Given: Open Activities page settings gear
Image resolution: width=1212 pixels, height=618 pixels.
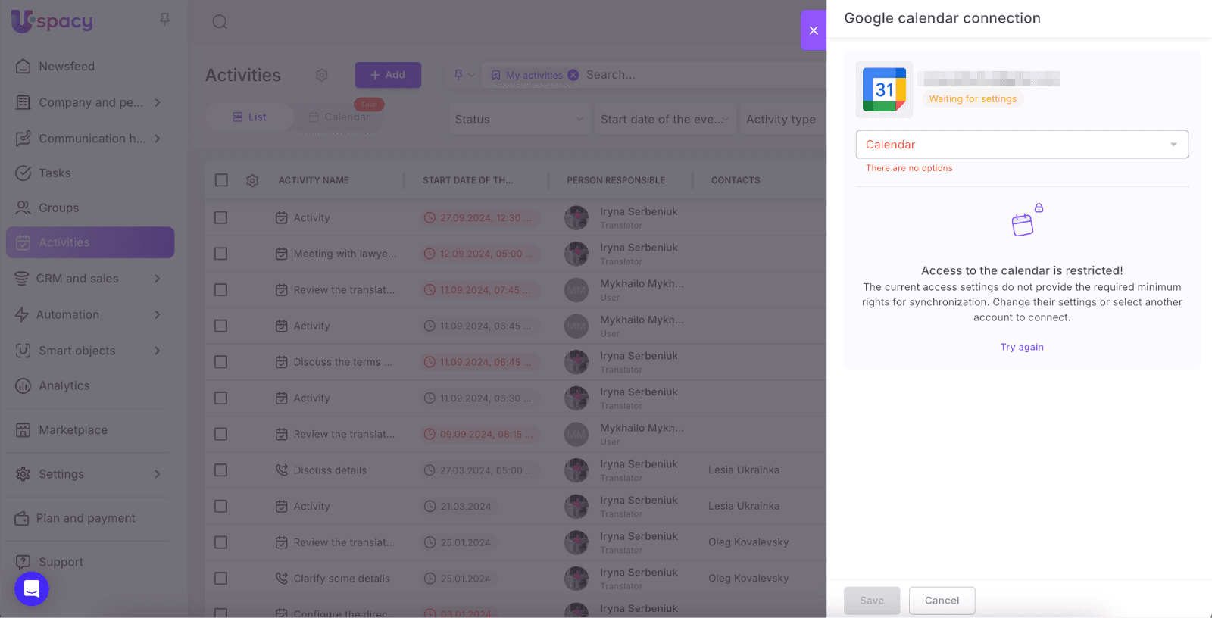Looking at the screenshot, I should [322, 75].
